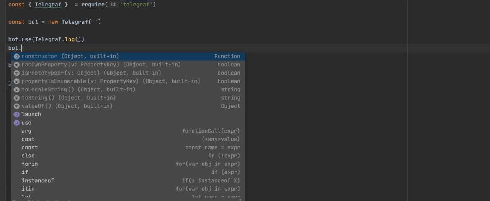Pick the isPrototypeOf completion entry
The height and width of the screenshot is (201, 490).
128,73
